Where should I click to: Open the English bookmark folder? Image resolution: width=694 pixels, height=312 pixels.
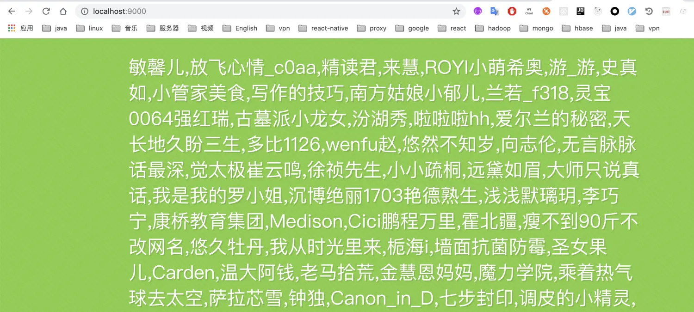click(x=240, y=28)
